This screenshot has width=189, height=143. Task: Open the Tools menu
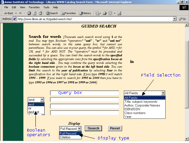(x=46, y=7)
